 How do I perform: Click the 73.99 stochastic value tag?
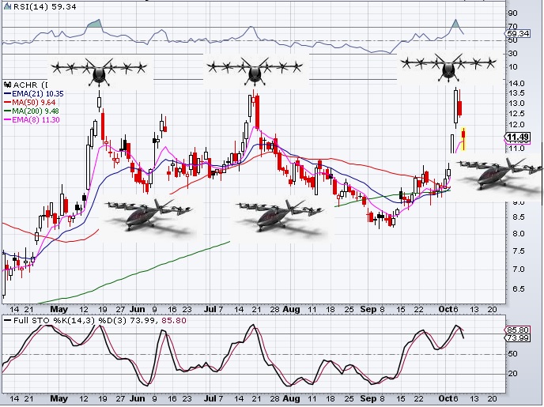click(x=518, y=337)
